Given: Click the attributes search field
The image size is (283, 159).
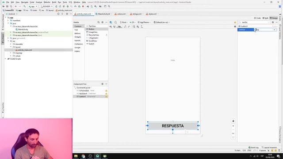Looking at the screenshot, I should tap(255, 23).
